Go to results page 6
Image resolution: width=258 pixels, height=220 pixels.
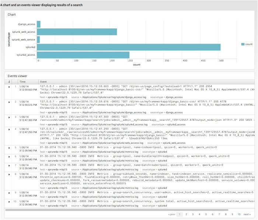(212, 214)
